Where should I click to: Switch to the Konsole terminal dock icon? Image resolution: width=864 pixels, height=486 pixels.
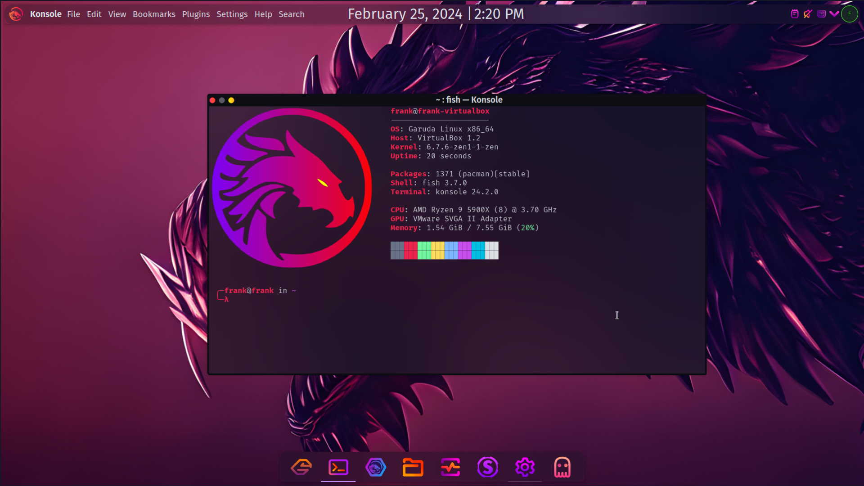pos(338,468)
